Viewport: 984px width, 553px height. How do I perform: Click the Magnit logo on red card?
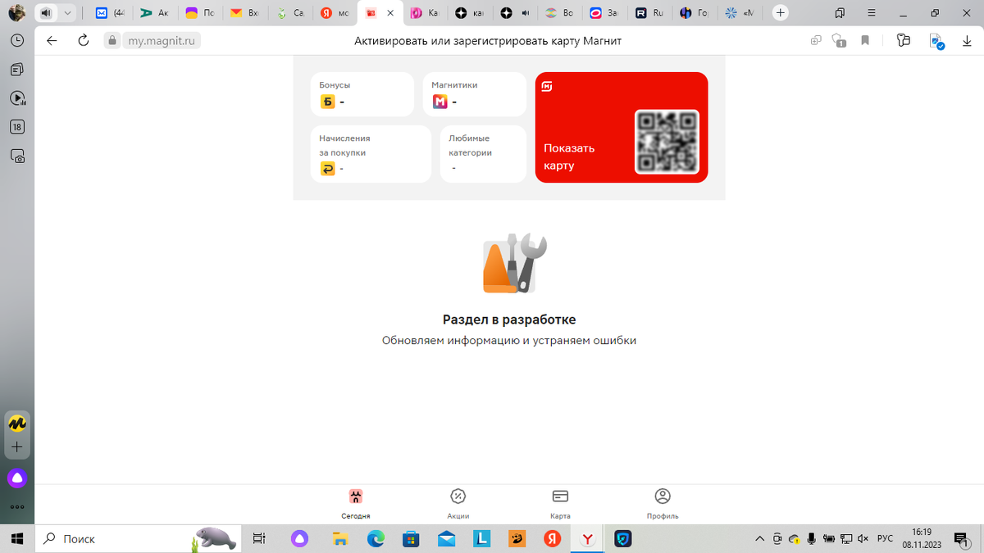click(x=547, y=86)
